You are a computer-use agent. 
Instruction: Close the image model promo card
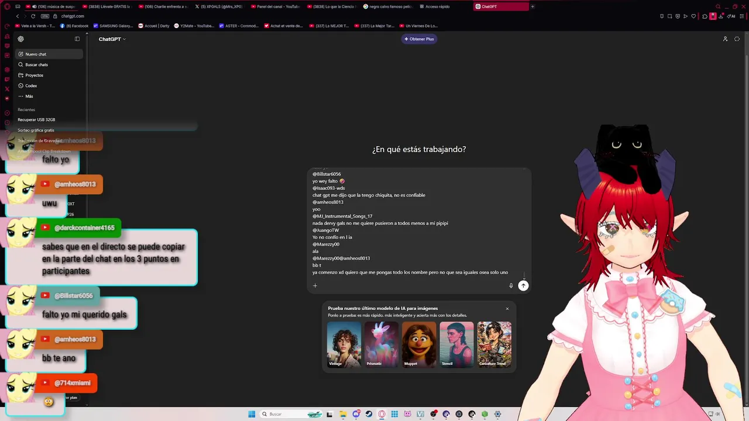(507, 309)
